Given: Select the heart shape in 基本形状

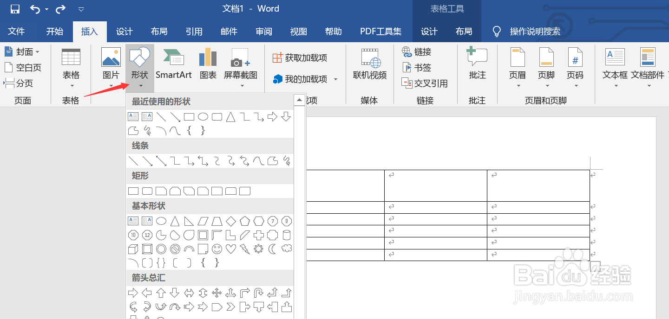Looking at the screenshot, I should coord(231,249).
